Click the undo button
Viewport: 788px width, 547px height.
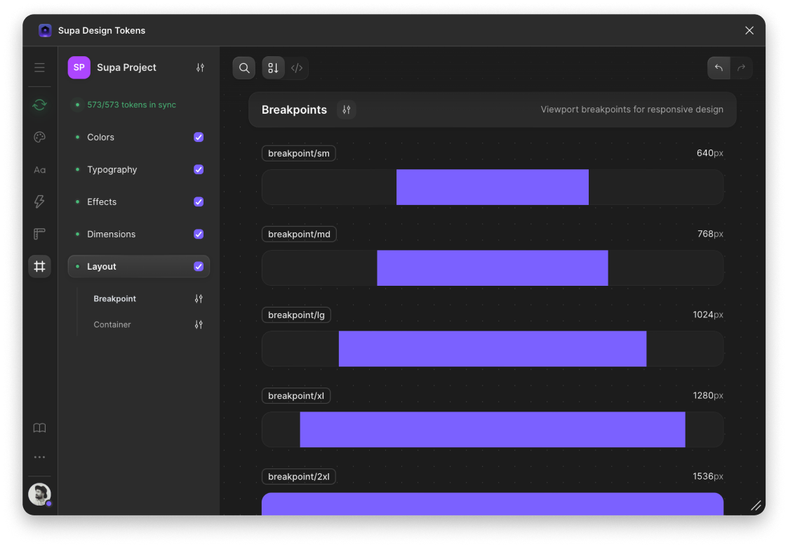719,68
